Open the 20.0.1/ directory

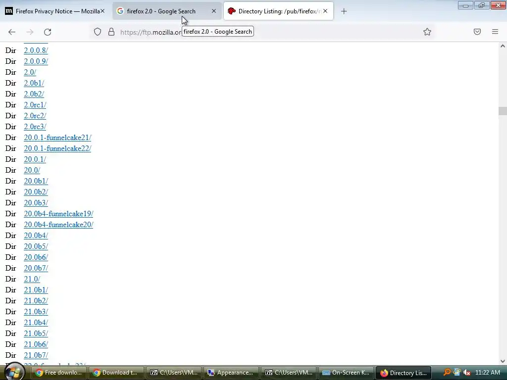tap(35, 159)
